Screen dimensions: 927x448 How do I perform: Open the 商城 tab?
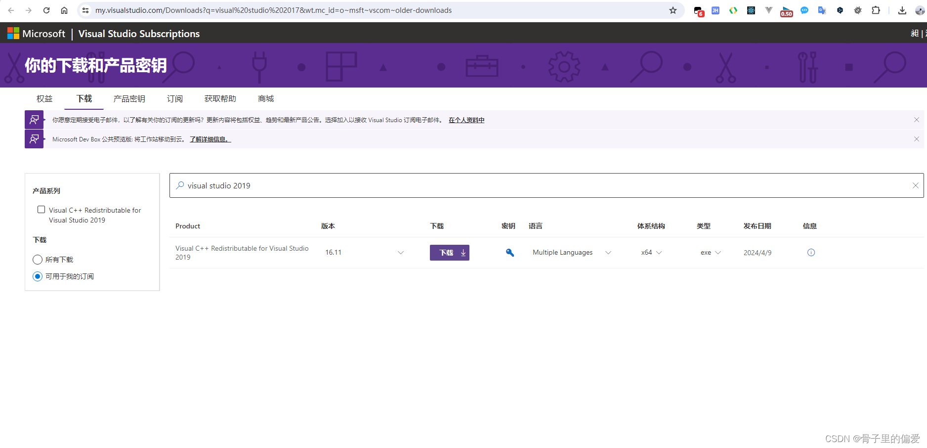266,99
